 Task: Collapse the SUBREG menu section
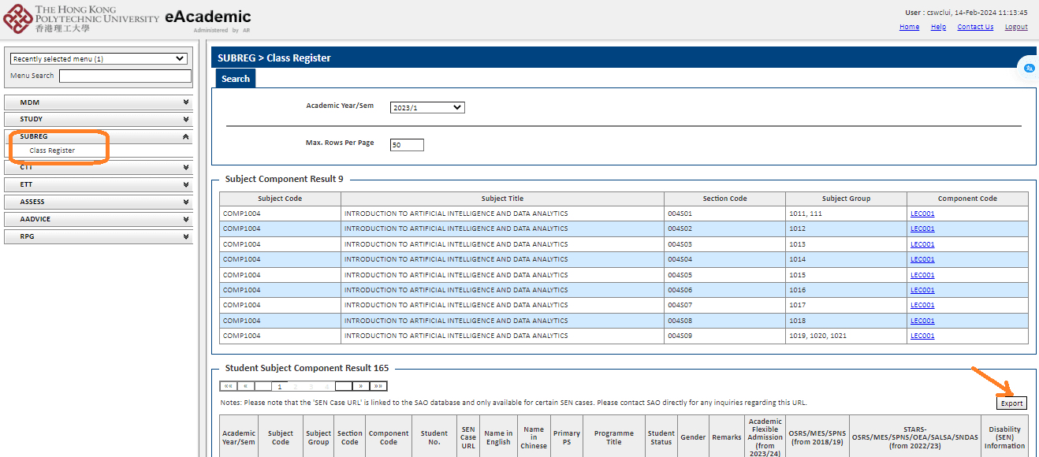pyautogui.click(x=99, y=136)
